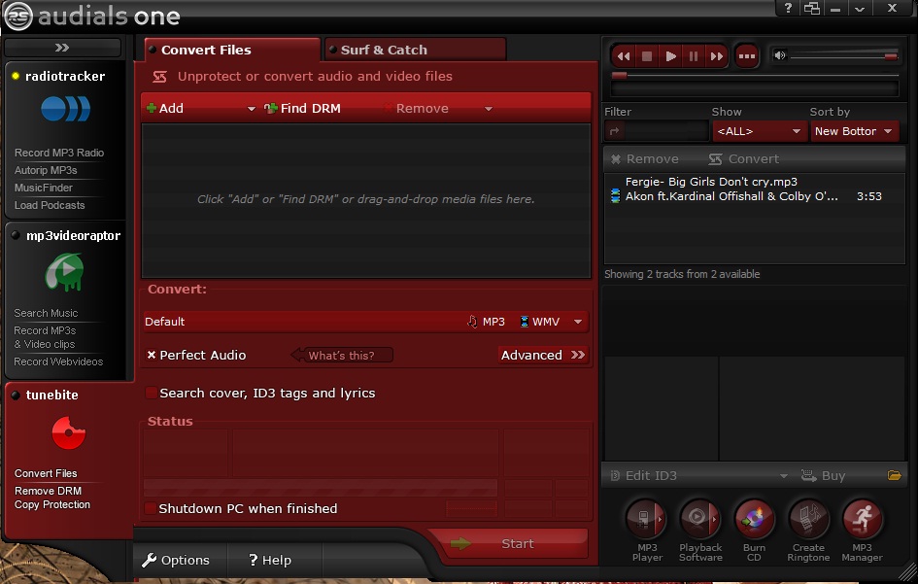Screen dimensions: 918x584
Task: Expand the Remove dropdown arrow in converter
Action: click(x=489, y=109)
